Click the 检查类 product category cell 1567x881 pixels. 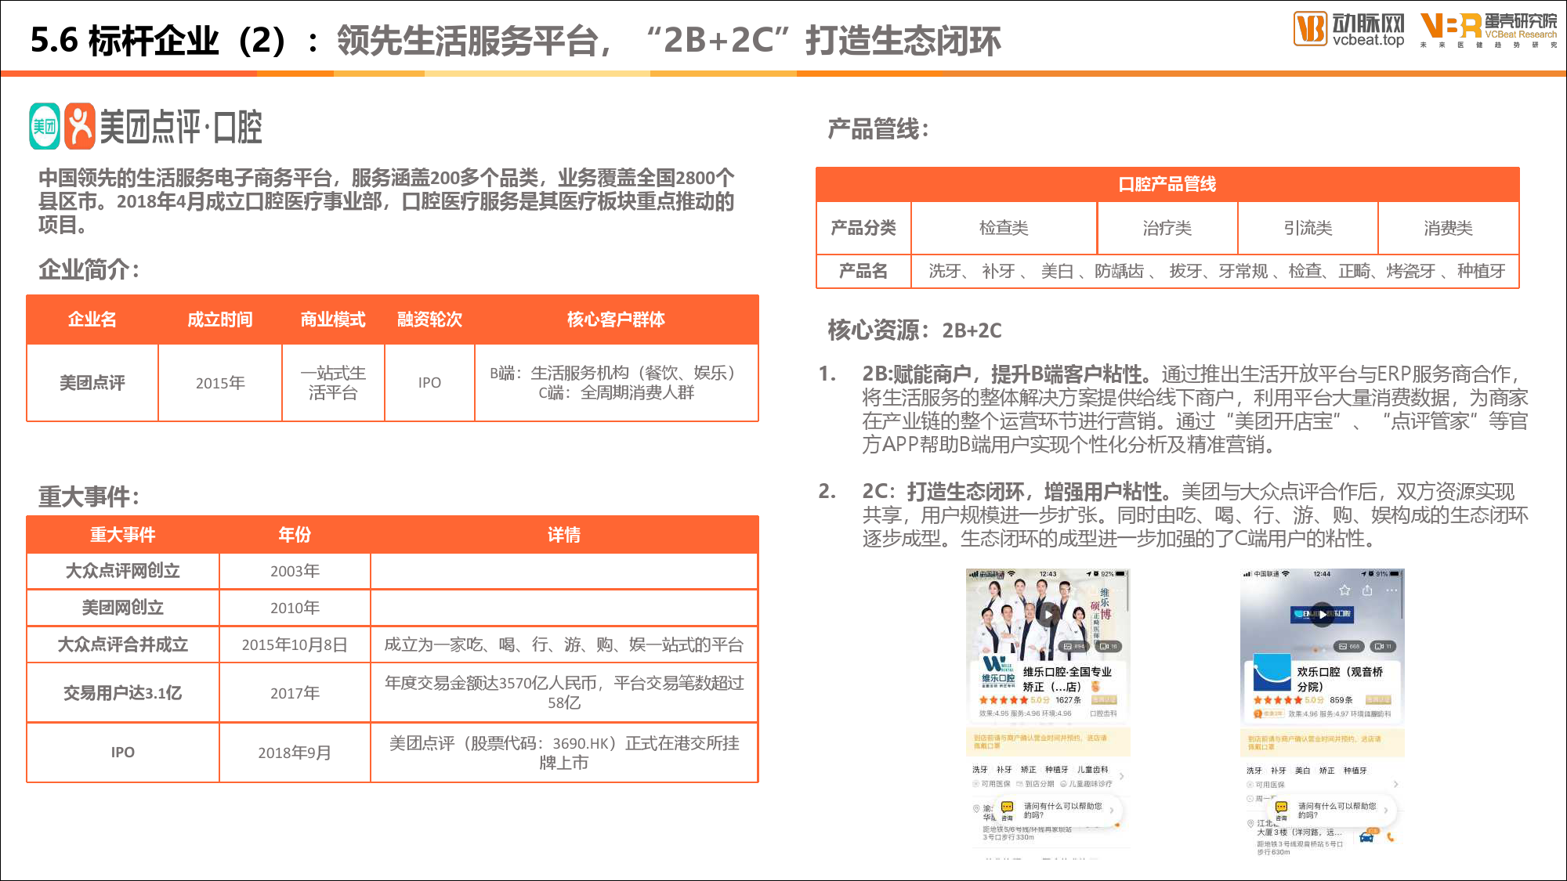[x=1004, y=228]
